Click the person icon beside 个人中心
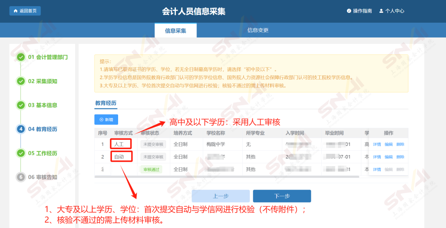 tap(381, 11)
